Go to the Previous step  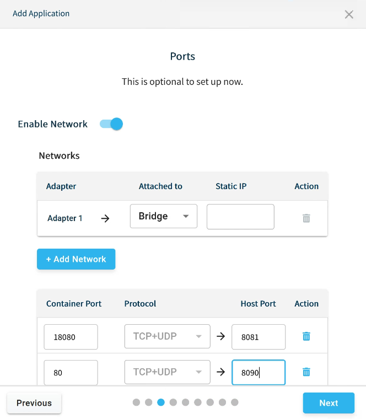click(34, 403)
